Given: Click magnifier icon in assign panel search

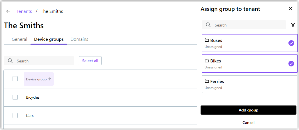Looking at the screenshot, I should point(209,25).
